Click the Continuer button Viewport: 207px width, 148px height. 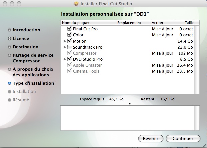(183, 138)
